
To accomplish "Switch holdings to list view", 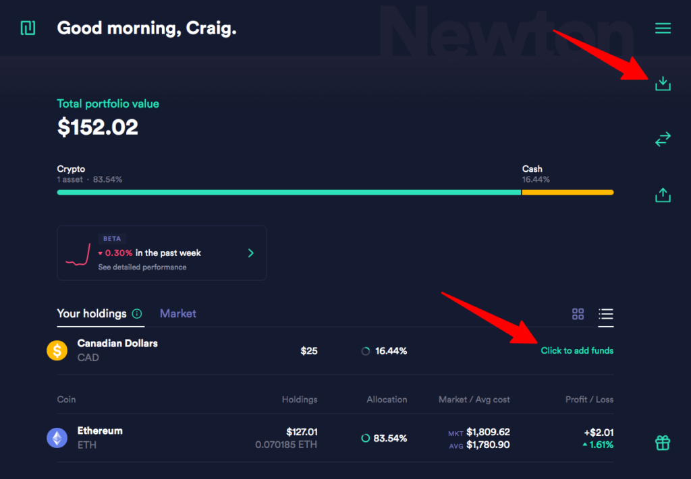I will click(605, 314).
